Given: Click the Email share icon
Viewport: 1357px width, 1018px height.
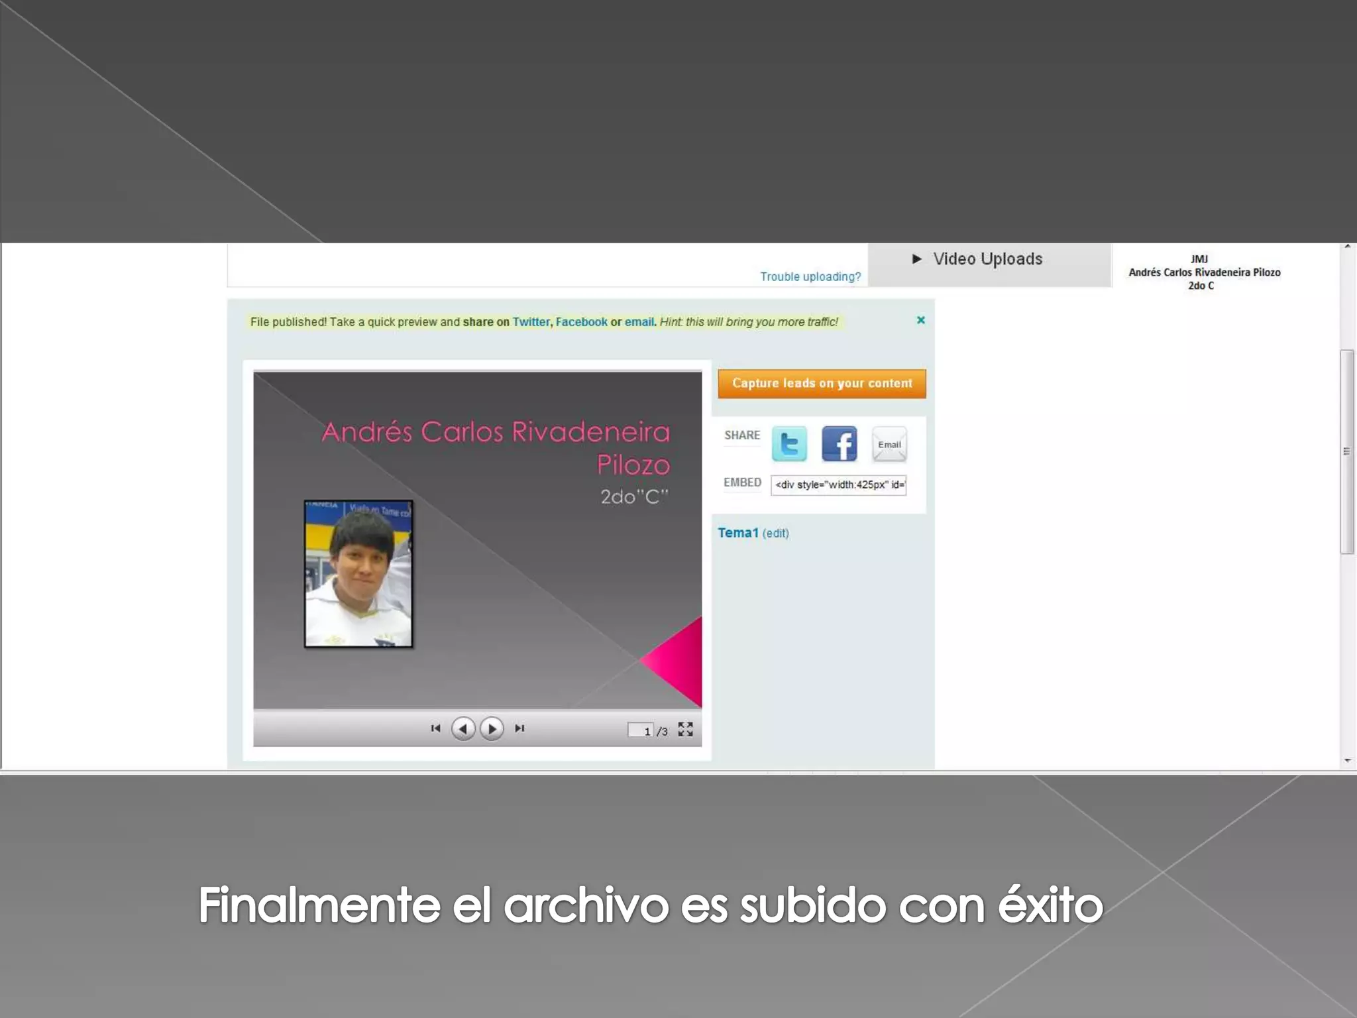Looking at the screenshot, I should 889,444.
